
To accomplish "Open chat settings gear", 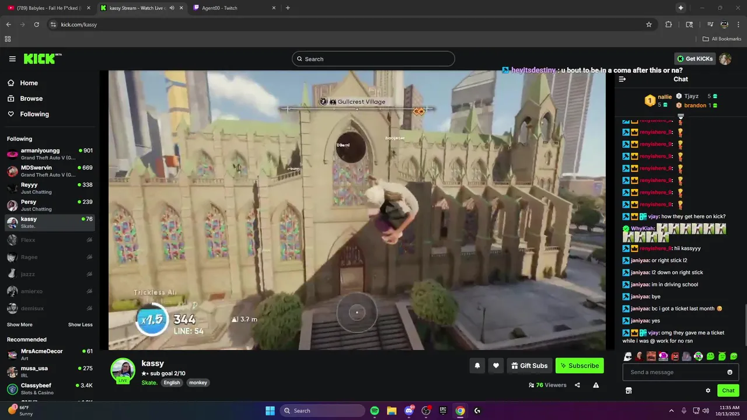I will pos(708,390).
